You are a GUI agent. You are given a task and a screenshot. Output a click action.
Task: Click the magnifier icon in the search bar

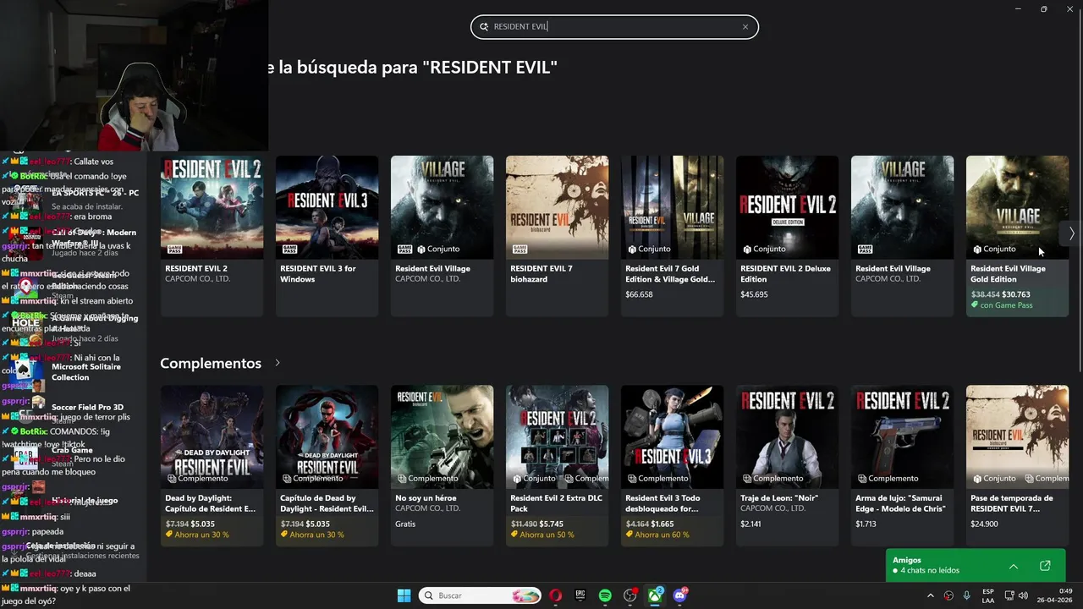tap(484, 27)
